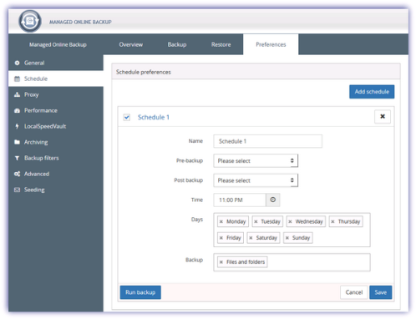Delete Schedule 1 with the X button
This screenshot has width=416, height=319.
(383, 116)
